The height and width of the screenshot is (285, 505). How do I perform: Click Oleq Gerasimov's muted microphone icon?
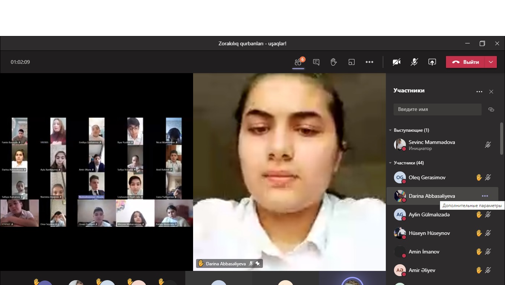click(488, 177)
